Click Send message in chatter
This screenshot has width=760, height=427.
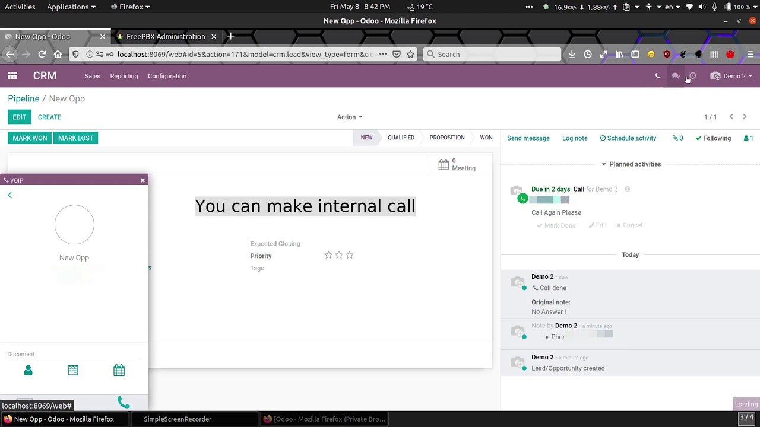click(528, 138)
